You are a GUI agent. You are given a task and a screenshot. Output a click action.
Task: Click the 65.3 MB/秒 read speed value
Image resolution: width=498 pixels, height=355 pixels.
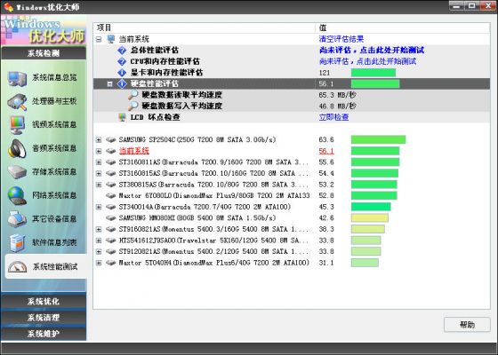tap(337, 95)
